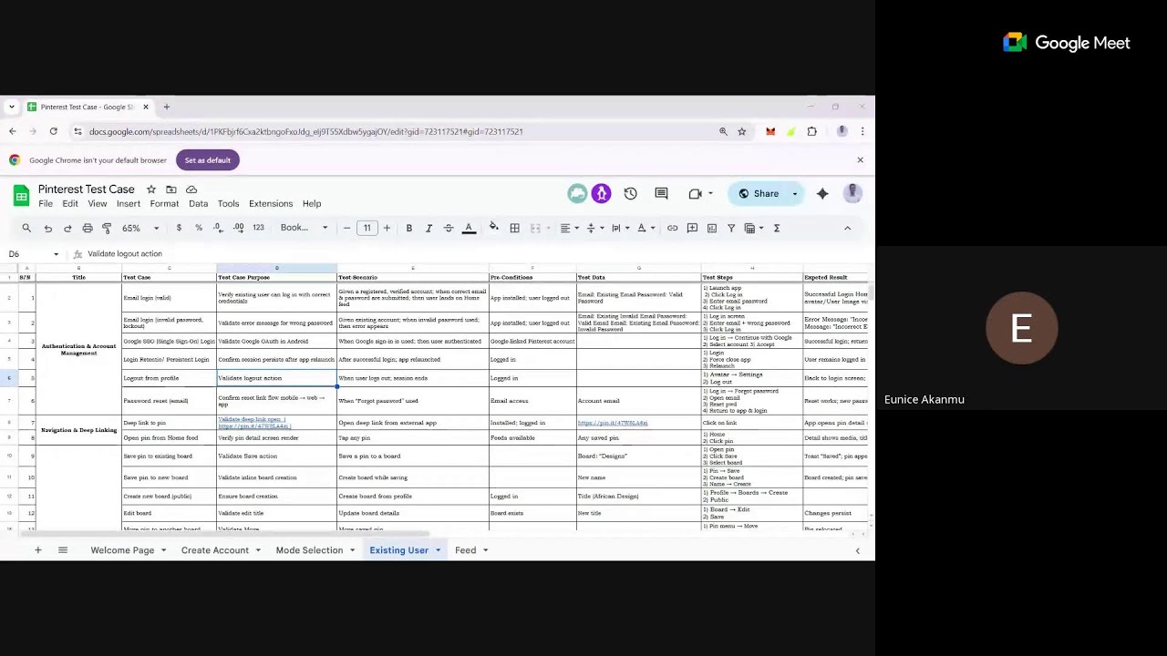Image resolution: width=1167 pixels, height=656 pixels.
Task: Open the Data menu
Action: point(198,204)
